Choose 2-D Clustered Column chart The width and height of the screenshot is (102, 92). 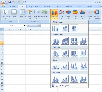pyautogui.click(x=55, y=28)
